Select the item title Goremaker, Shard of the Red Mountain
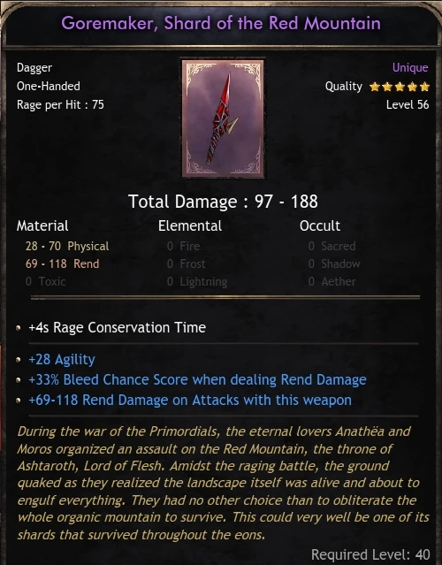 pos(221,23)
